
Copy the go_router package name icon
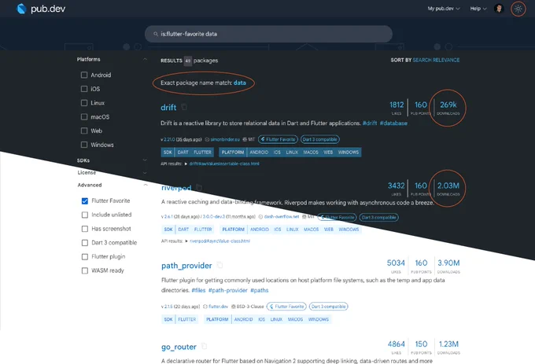pyautogui.click(x=204, y=346)
